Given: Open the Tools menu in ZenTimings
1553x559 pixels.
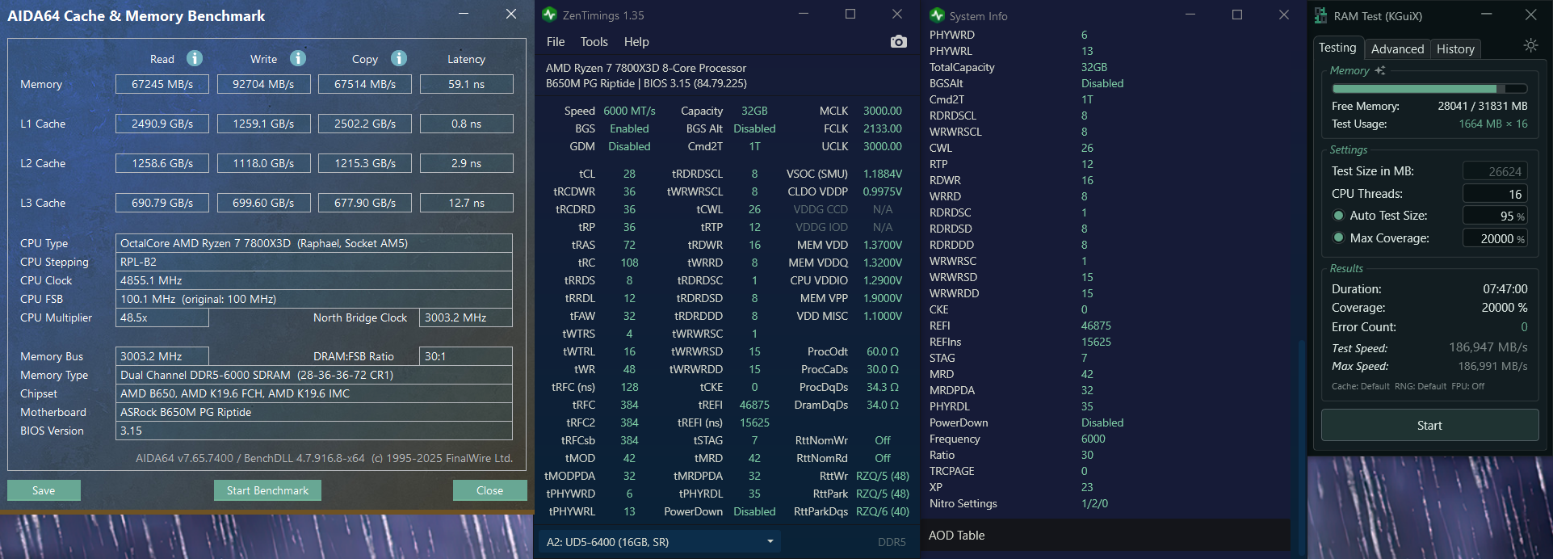Looking at the screenshot, I should [x=594, y=42].
